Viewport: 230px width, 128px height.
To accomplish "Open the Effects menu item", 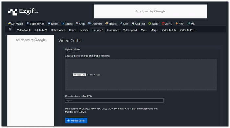I will pyautogui.click(x=111, y=24).
